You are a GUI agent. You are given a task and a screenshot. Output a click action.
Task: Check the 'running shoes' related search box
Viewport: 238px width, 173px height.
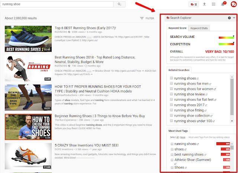(171, 78)
